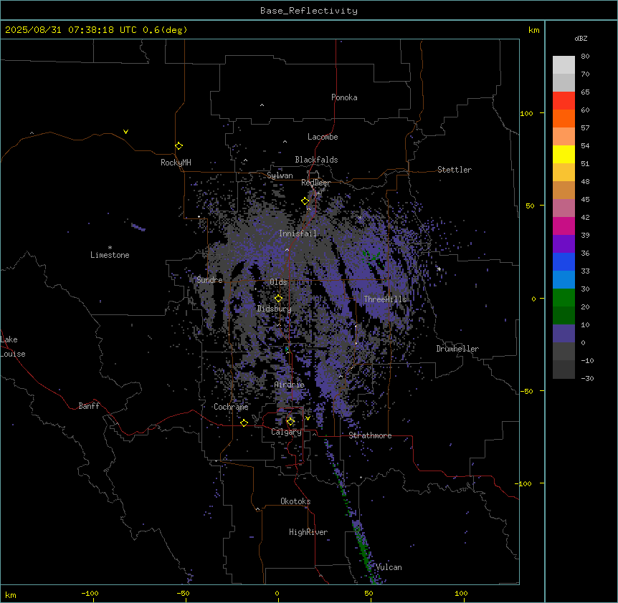
Task: Click the green 30 dBZ legend swatch
Action: (x=564, y=298)
